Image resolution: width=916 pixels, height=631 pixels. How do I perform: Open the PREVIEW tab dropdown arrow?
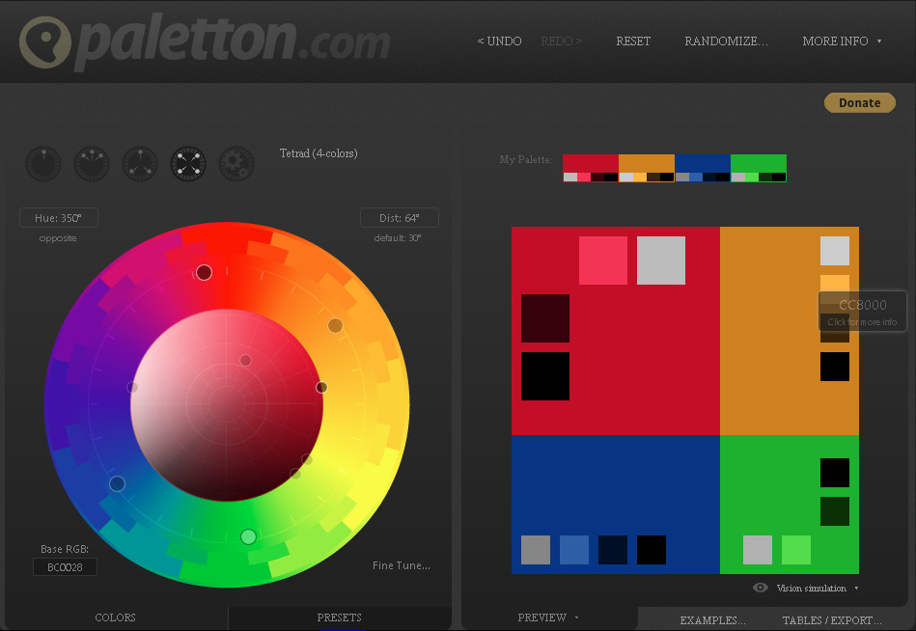576,617
